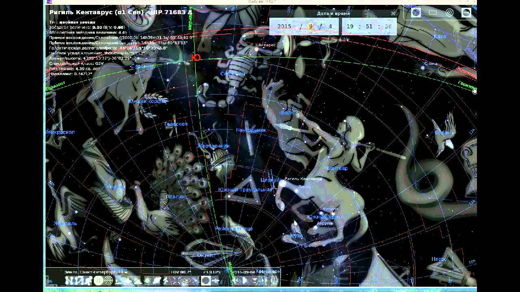Hide the ground using the toolbar icon
520x292 pixels.
(118, 280)
